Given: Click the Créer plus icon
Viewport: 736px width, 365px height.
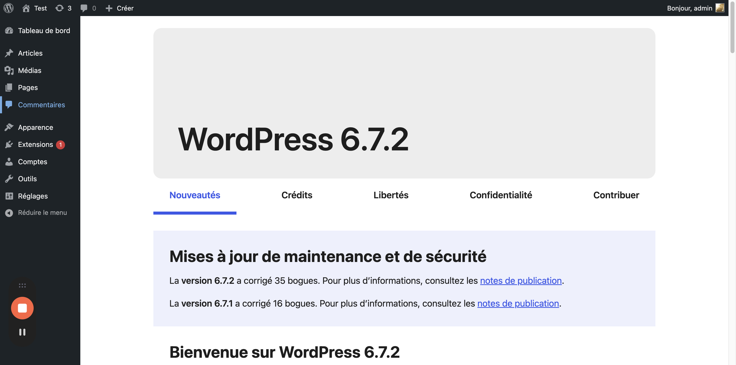Looking at the screenshot, I should click(x=109, y=8).
